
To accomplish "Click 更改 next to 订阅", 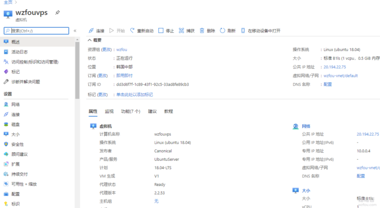I will coord(102,76).
